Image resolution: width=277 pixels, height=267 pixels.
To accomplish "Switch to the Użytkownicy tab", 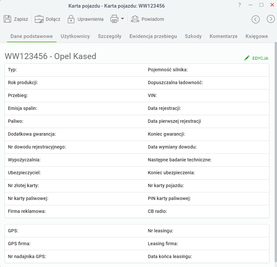I will 75,36.
